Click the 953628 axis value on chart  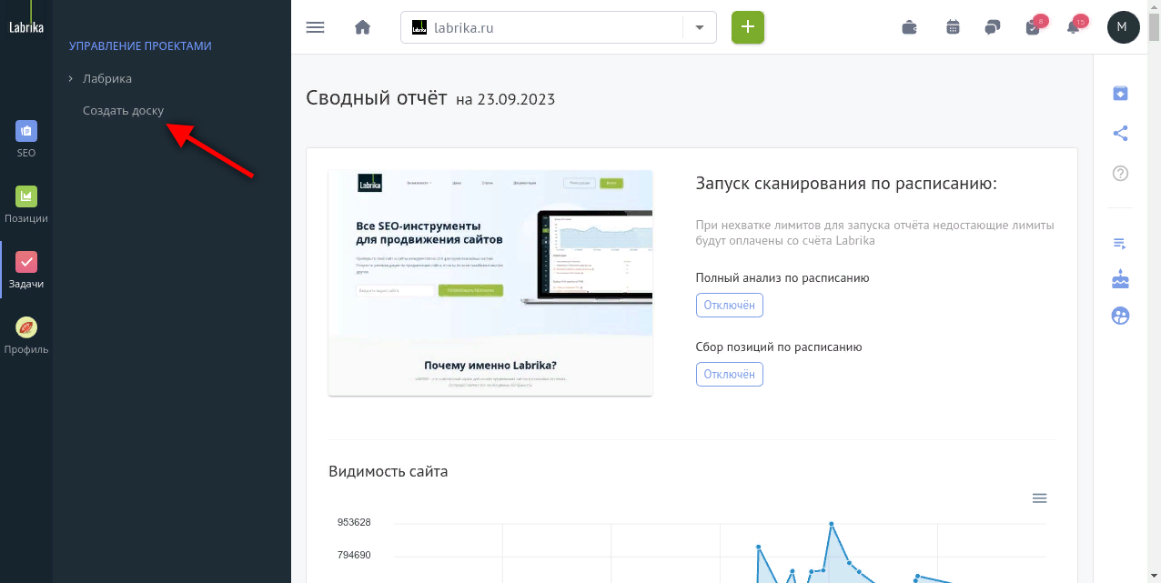tap(354, 522)
